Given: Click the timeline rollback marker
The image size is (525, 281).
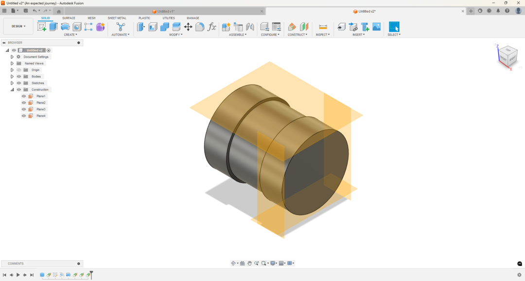Looking at the screenshot, I should click(x=91, y=275).
